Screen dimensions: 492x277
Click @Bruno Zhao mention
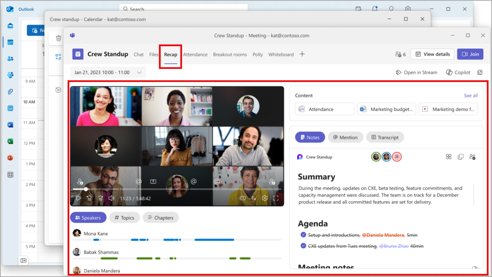(x=394, y=246)
